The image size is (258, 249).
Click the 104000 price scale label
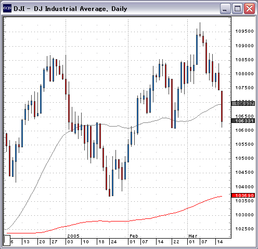(x=244, y=187)
